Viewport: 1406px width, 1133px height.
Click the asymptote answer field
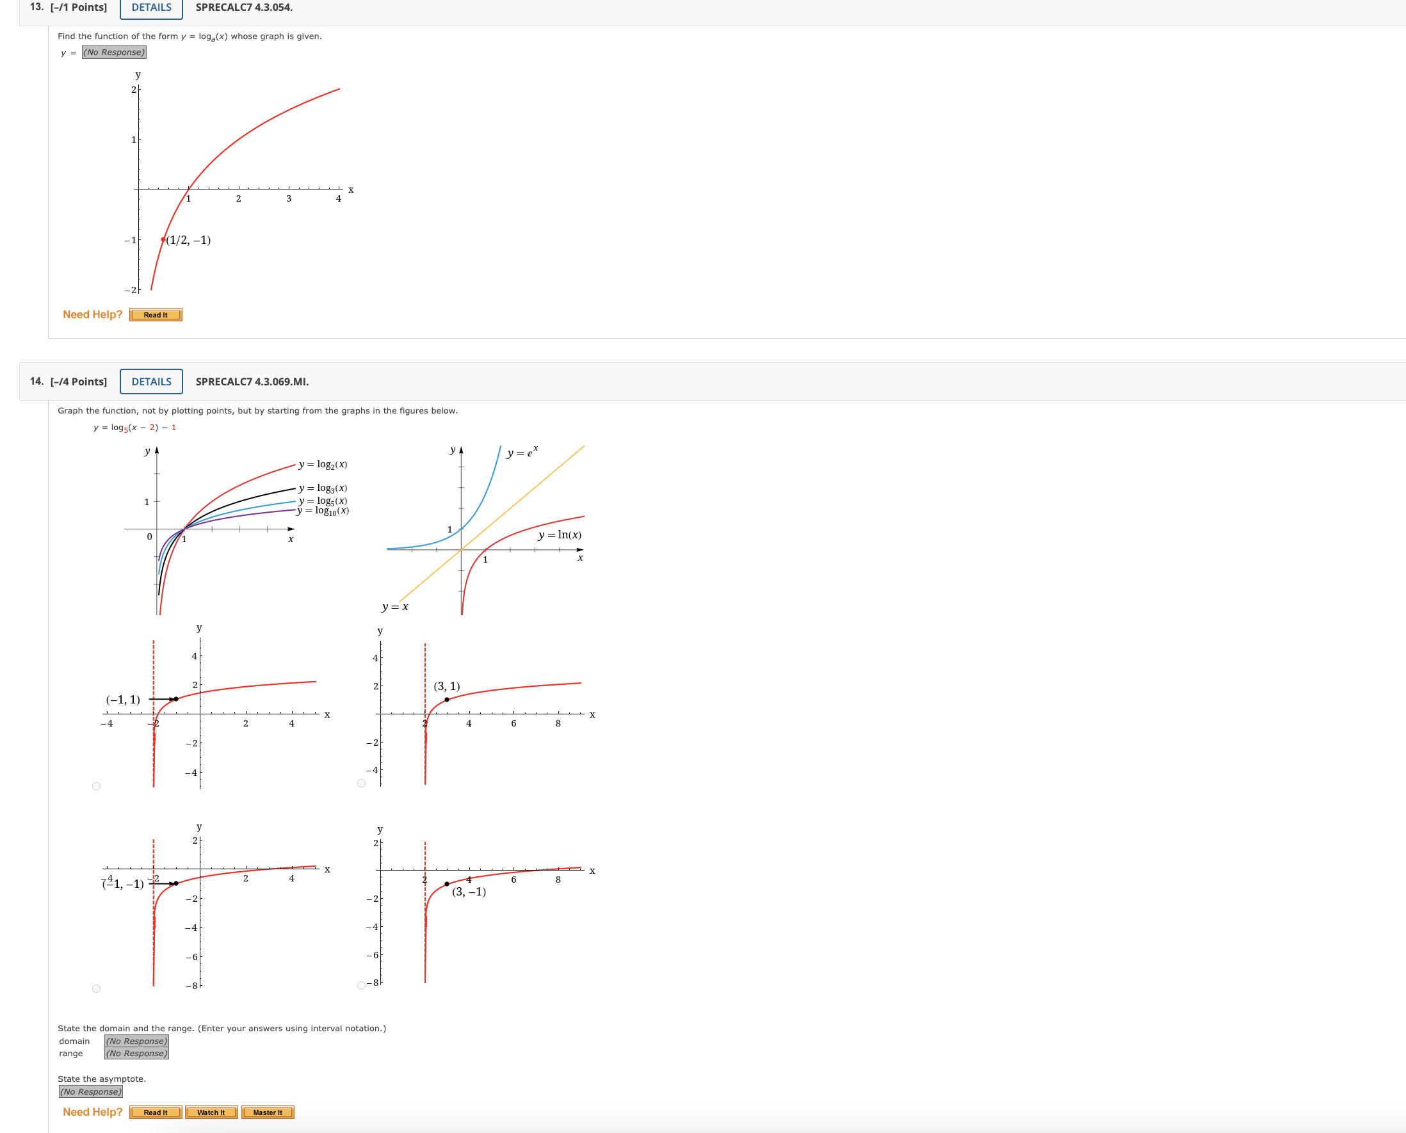pyautogui.click(x=91, y=1092)
